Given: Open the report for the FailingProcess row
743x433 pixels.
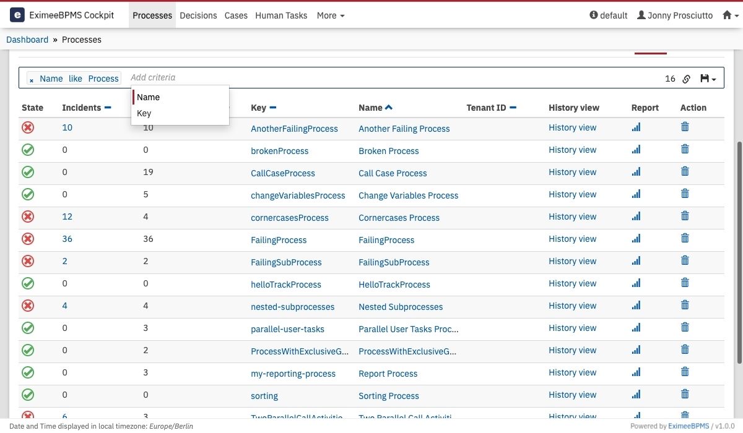Looking at the screenshot, I should pos(637,238).
